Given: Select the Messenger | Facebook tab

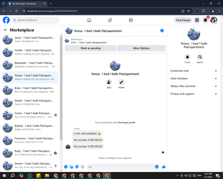Looking at the screenshot, I should pos(27,4).
